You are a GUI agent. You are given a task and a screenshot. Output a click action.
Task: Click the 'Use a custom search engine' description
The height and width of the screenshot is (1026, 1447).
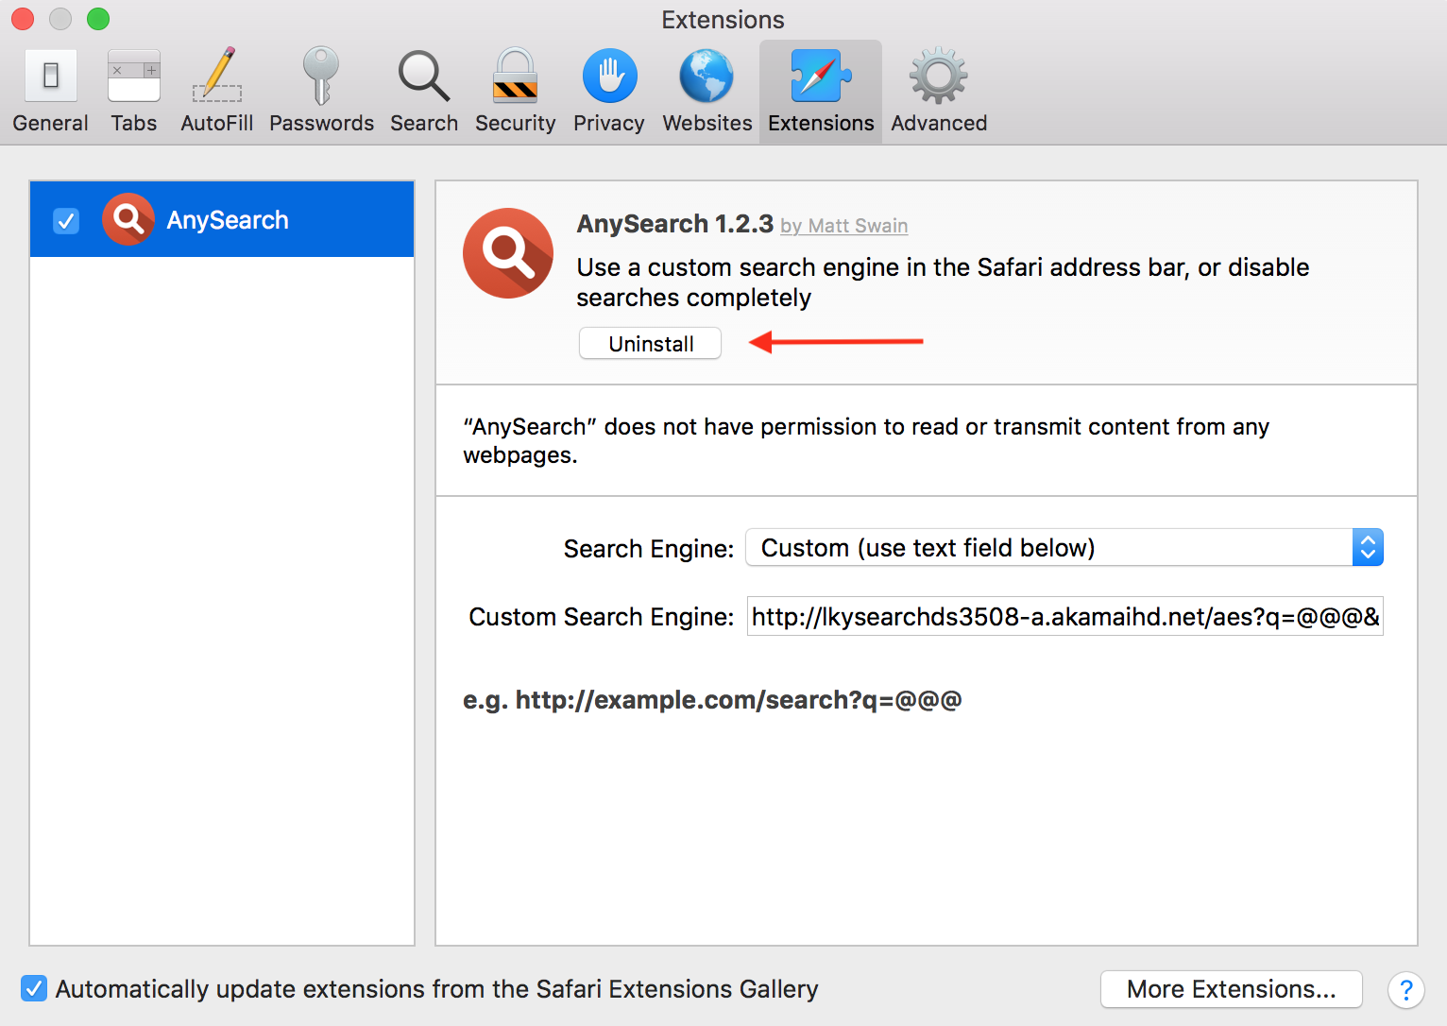tap(943, 282)
